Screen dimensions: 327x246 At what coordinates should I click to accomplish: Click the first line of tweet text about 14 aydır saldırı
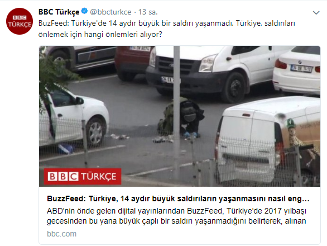click(x=167, y=23)
